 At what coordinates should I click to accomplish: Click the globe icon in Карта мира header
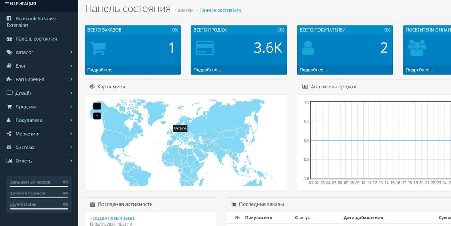pos(92,87)
